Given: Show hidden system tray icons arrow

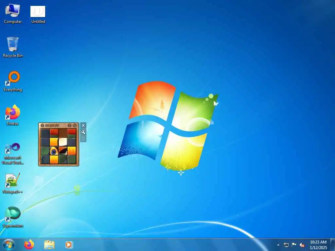Looking at the screenshot, I should (278, 245).
